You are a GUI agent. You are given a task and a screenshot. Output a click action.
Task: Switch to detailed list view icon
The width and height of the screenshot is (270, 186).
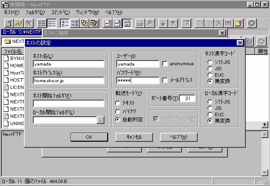coord(52,23)
